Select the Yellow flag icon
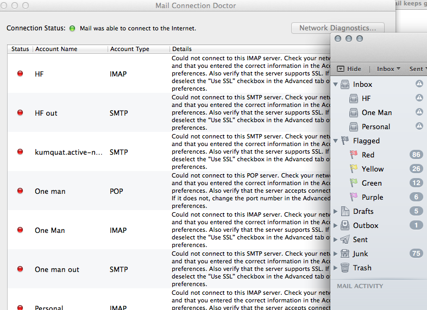 click(x=354, y=169)
